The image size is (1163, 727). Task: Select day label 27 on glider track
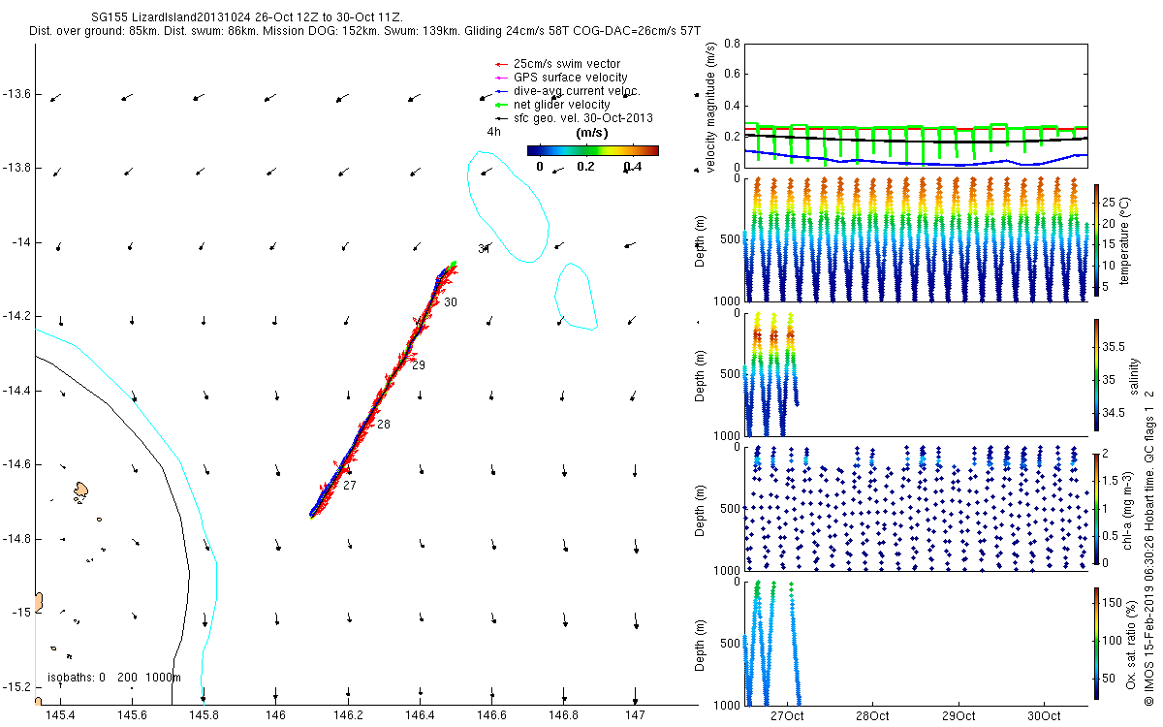350,485
